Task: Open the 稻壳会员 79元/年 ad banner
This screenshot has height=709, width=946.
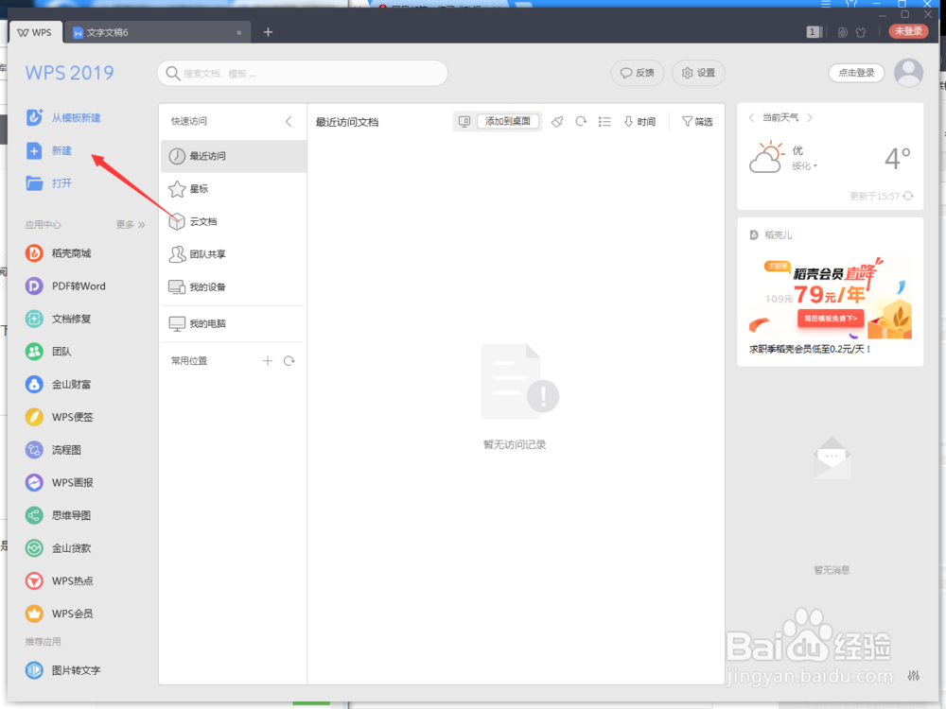Action: coord(831,299)
